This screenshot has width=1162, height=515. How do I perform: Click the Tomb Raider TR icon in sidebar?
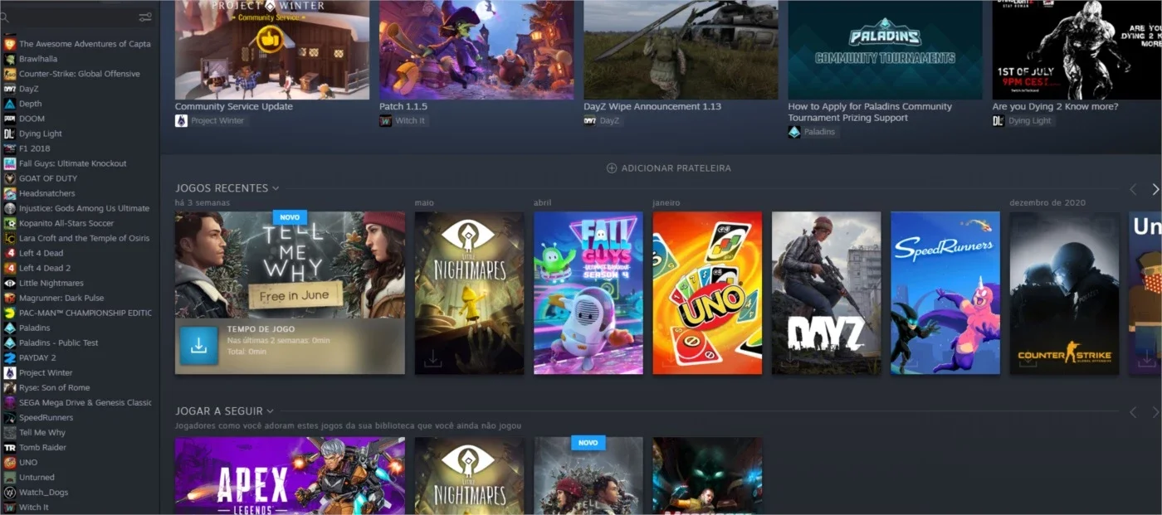click(10, 447)
